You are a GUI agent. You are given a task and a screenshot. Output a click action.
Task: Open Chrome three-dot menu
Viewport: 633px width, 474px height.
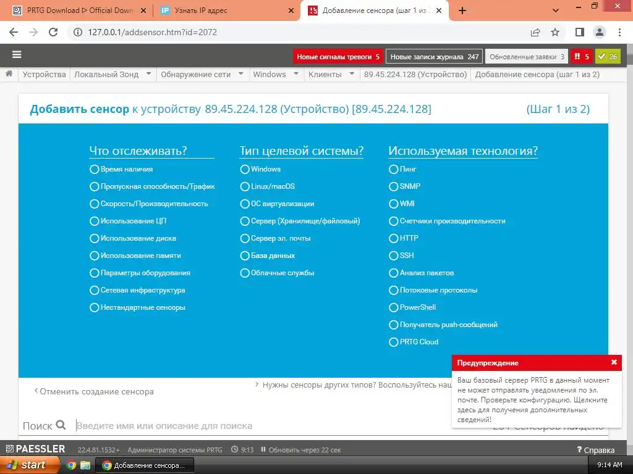(619, 32)
